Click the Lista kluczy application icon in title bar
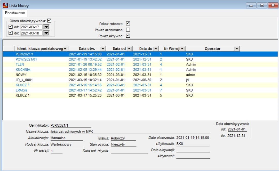The width and height of the screenshot is (279, 171). pos(5,5)
